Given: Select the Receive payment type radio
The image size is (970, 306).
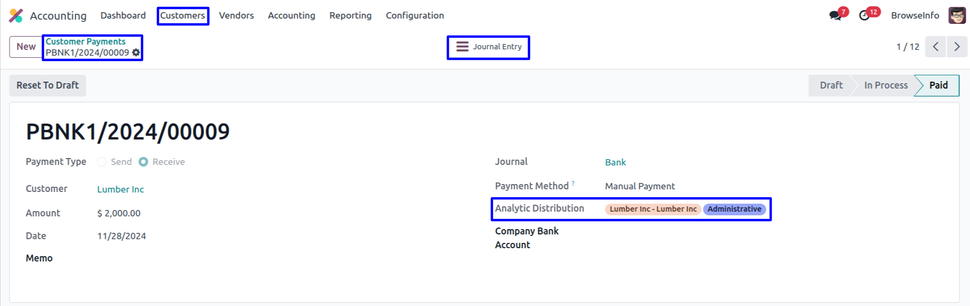Looking at the screenshot, I should click(143, 162).
